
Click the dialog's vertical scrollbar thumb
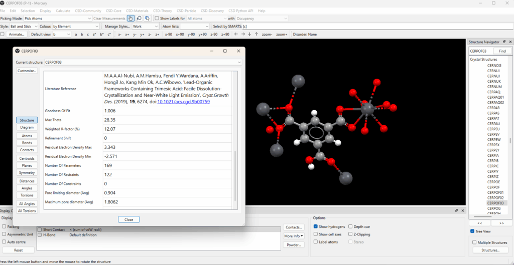pyautogui.click(x=234, y=175)
